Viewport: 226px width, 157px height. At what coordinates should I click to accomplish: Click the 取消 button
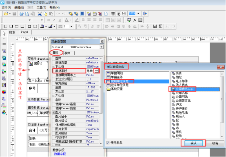[x=215, y=143]
